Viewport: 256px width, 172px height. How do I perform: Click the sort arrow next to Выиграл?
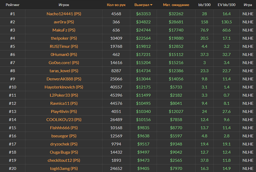coord(151,5)
